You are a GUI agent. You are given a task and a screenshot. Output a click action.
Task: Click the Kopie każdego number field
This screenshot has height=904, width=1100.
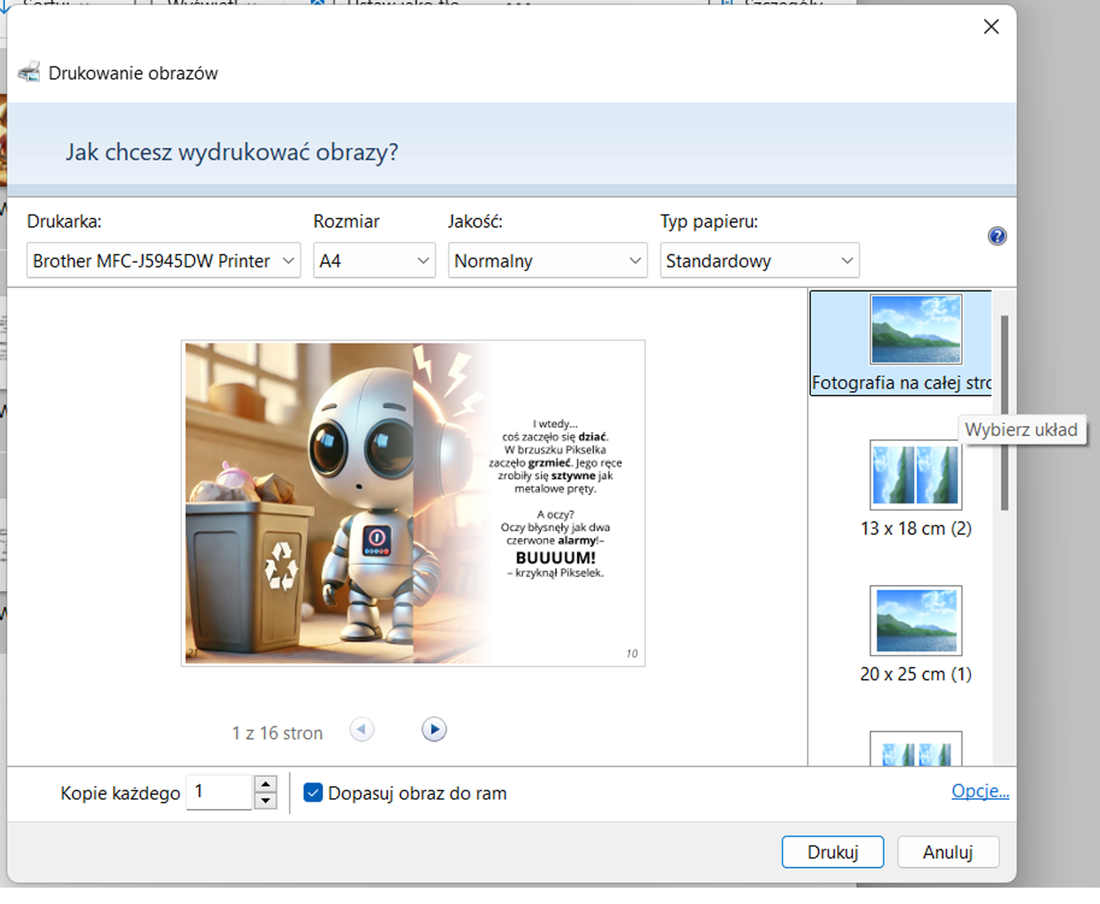click(219, 792)
